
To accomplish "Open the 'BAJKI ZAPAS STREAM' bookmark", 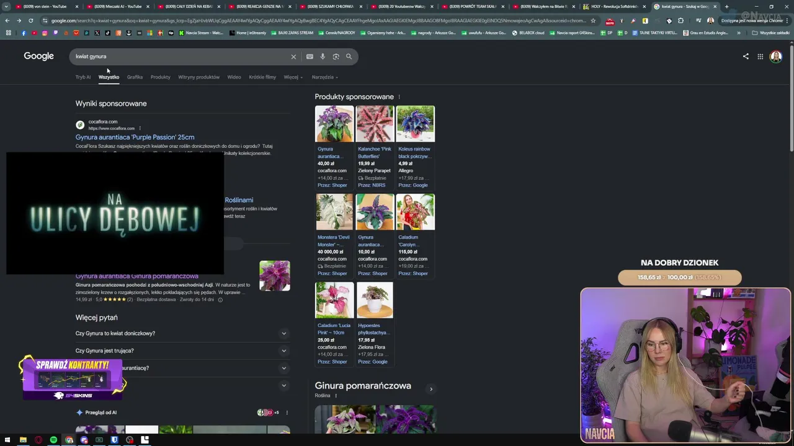I will [292, 33].
